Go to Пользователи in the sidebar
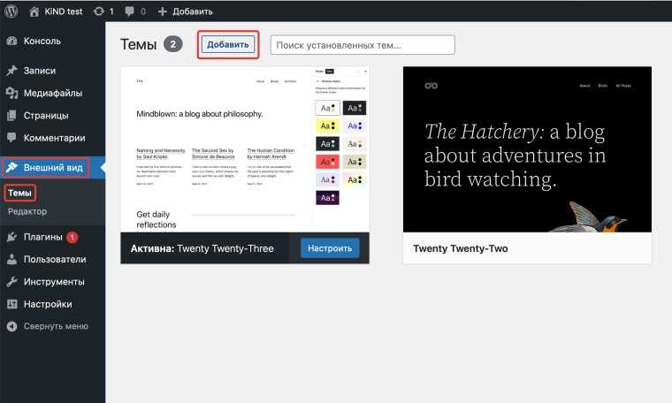The width and height of the screenshot is (672, 403). (54, 259)
